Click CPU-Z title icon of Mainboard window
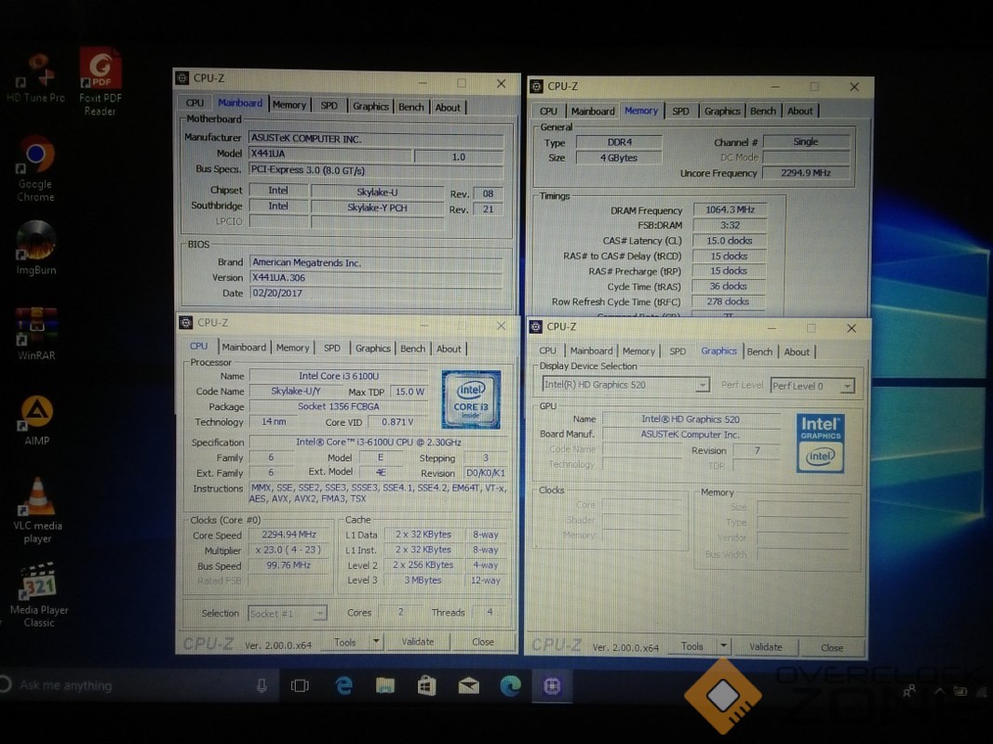993x744 pixels. click(182, 78)
